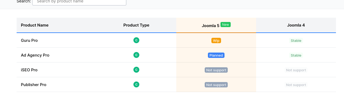Image resolution: width=344 pixels, height=111 pixels.
Task: Open the Guru Pro product name
Action: click(x=29, y=40)
